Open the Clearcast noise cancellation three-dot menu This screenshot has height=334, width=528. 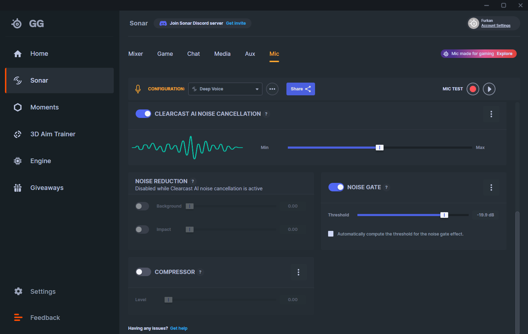tap(491, 114)
